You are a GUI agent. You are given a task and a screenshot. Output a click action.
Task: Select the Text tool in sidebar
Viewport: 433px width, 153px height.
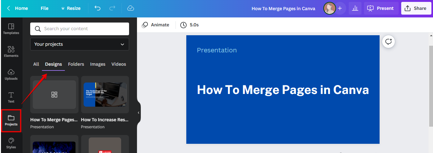[11, 97]
